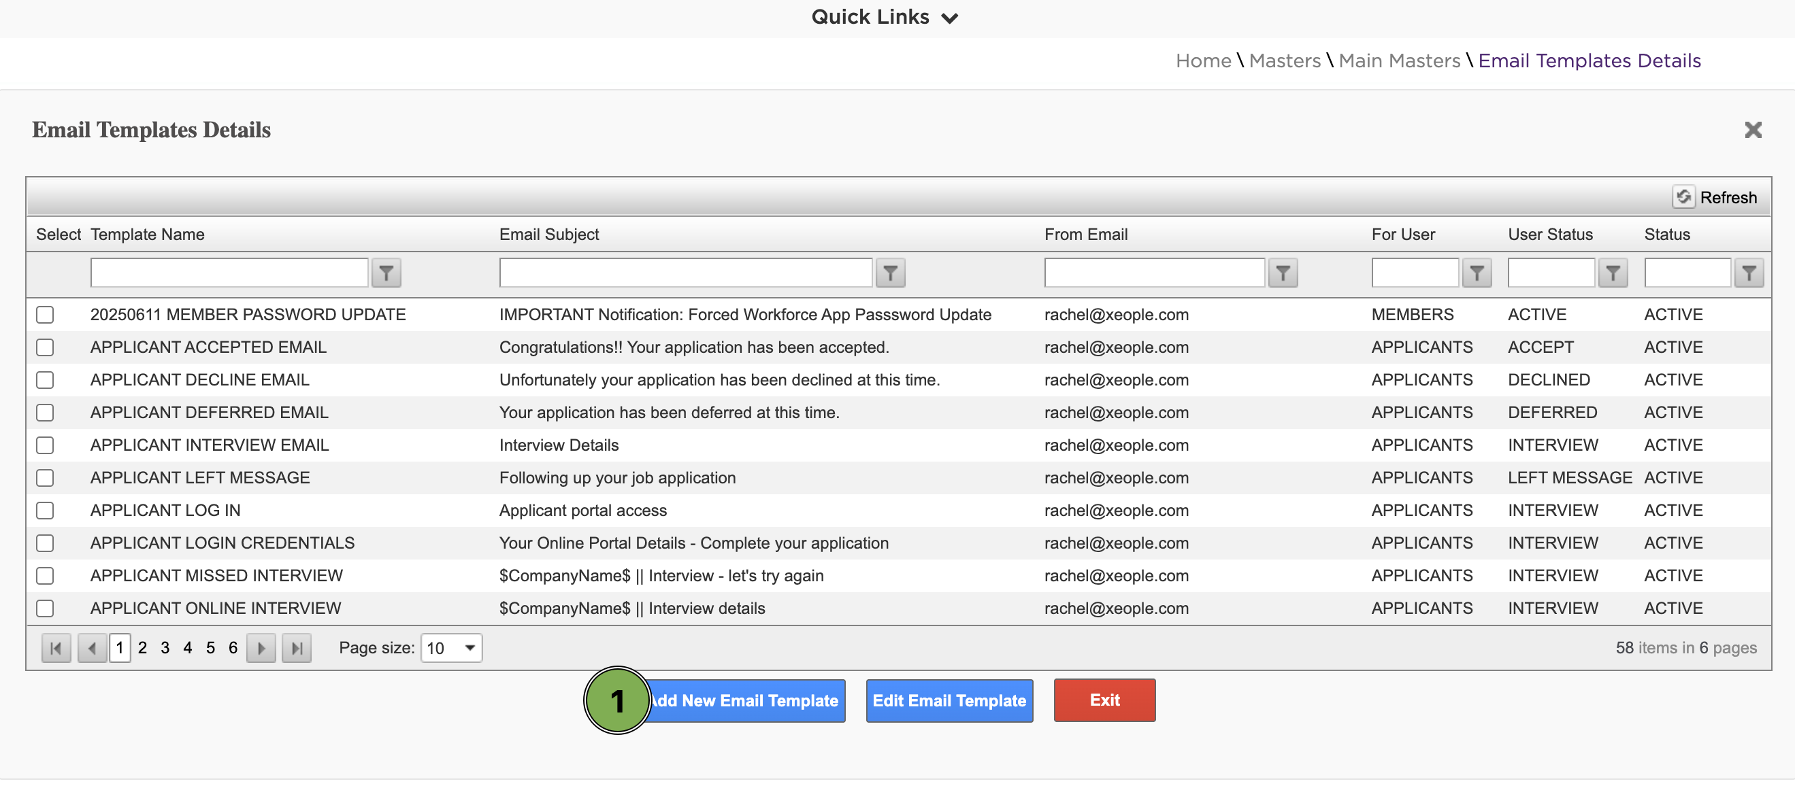Go to first page of results

click(56, 648)
